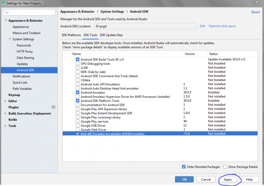Click the download icon beside Intel HAXM row
264x186 pixels.
66,134
